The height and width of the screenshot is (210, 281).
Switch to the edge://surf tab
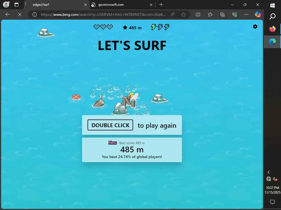[x=57, y=5]
